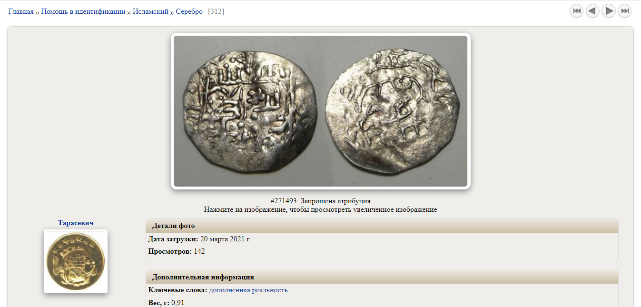The image size is (641, 307).
Task: Collapse the Детали фото section header
Action: coord(382,226)
